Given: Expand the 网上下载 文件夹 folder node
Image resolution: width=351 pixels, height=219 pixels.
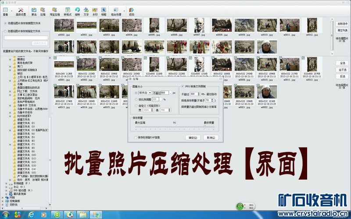Looking at the screenshot, I should pos(10,91).
